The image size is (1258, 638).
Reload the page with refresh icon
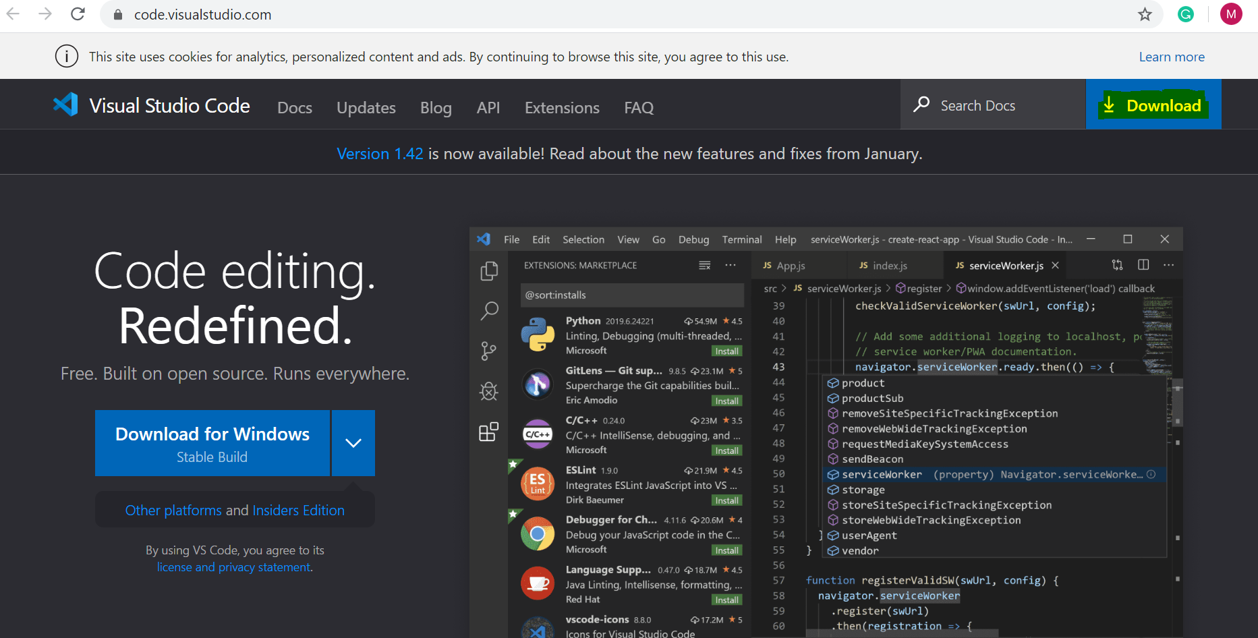pyautogui.click(x=78, y=14)
